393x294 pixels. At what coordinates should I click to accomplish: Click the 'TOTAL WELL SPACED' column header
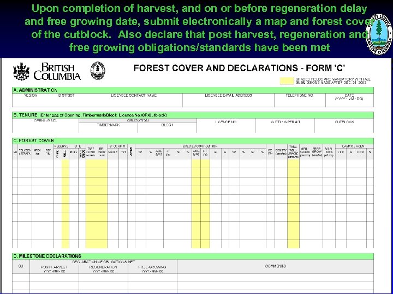tap(293, 152)
